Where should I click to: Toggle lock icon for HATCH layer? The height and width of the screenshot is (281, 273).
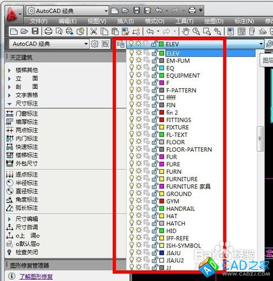point(155,223)
